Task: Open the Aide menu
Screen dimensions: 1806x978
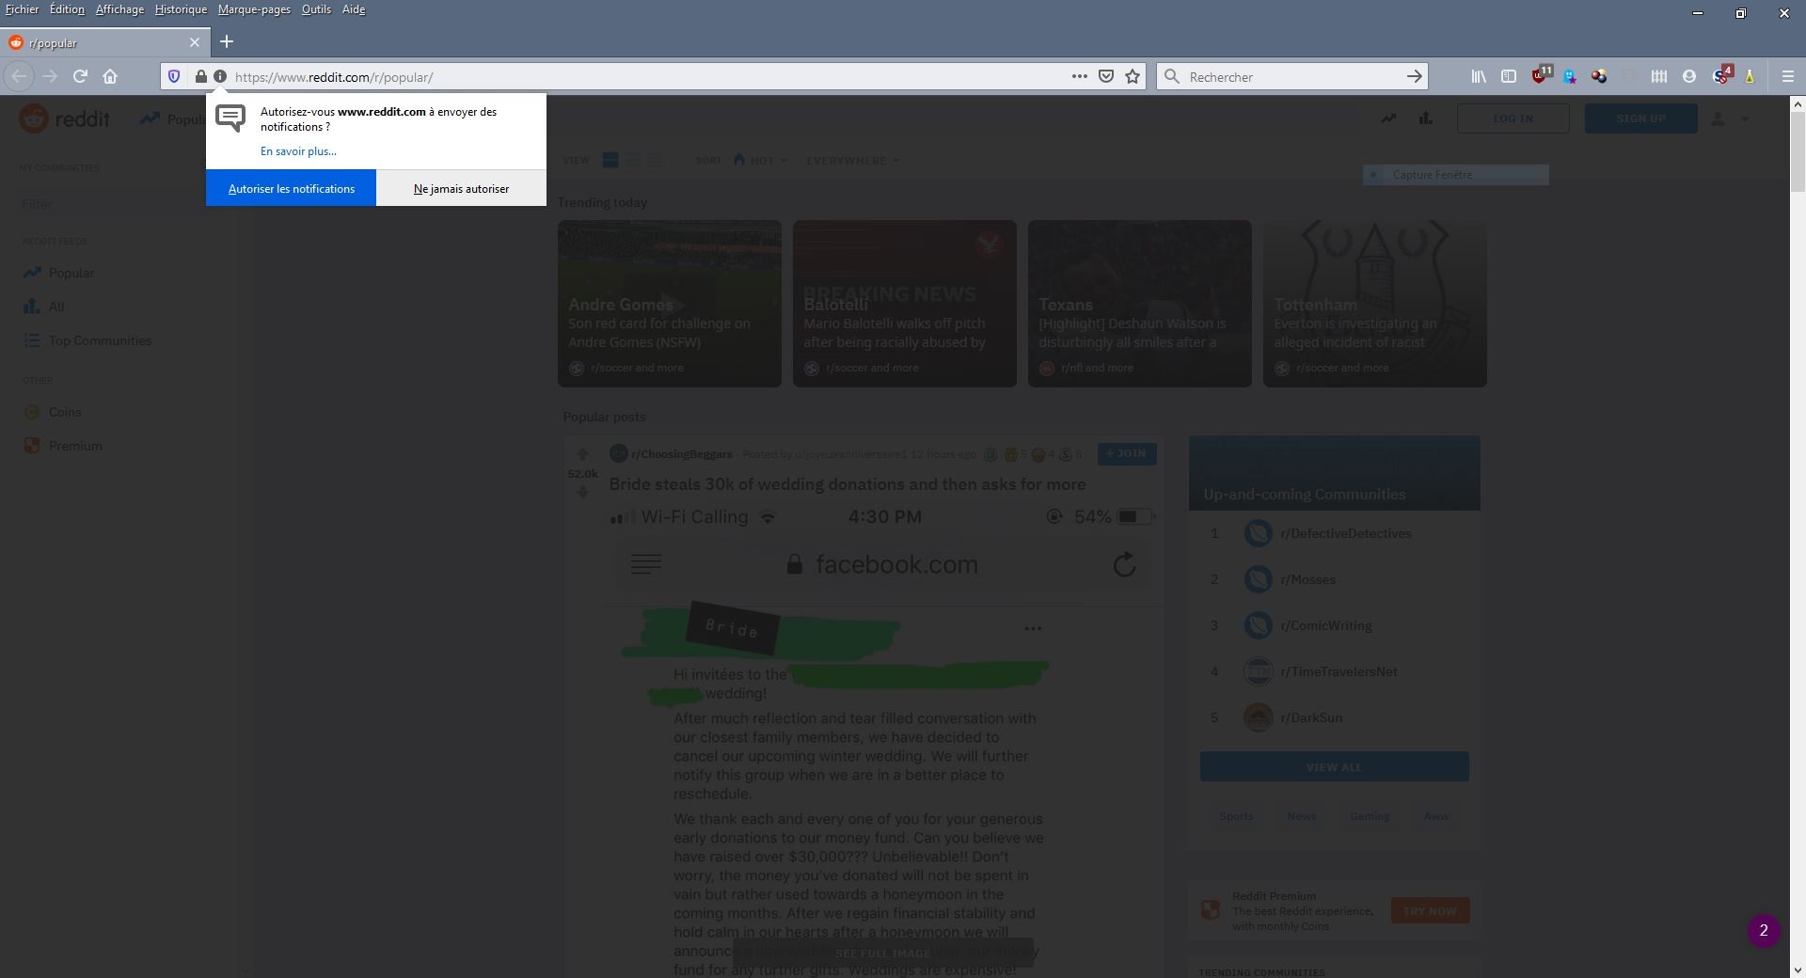Action: point(354,9)
